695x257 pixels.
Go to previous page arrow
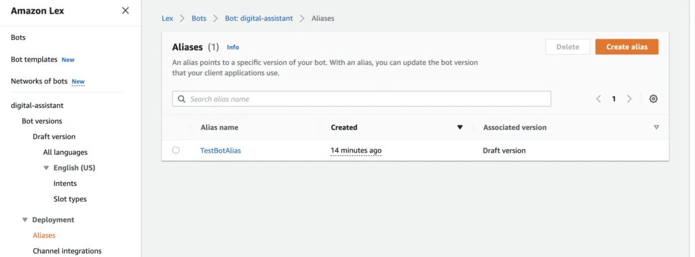point(599,99)
